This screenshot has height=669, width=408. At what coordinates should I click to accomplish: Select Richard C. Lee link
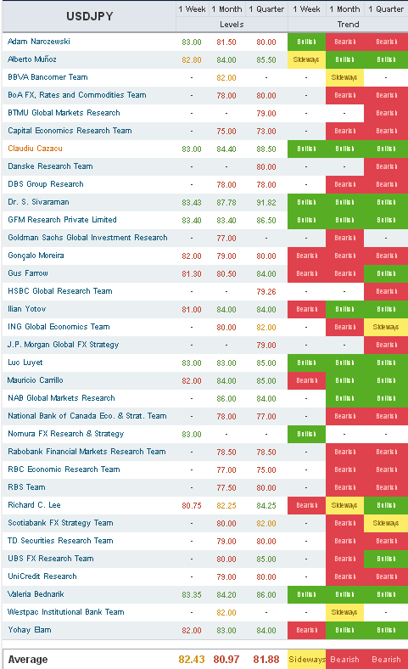[x=34, y=505]
